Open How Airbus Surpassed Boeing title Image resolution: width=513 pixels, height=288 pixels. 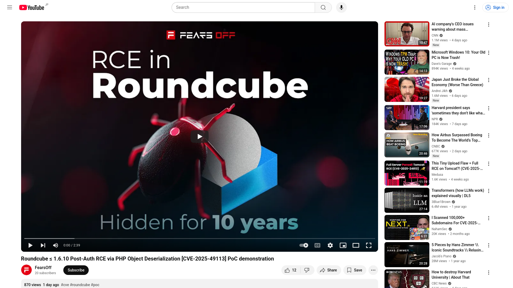(457, 138)
